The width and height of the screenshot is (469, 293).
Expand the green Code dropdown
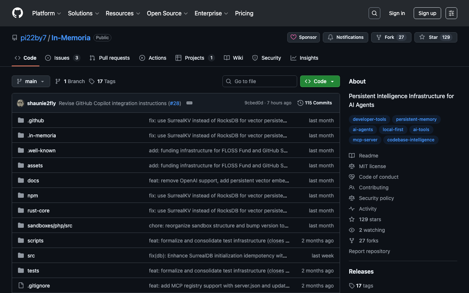tap(320, 81)
